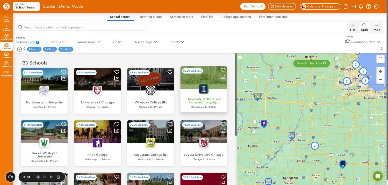Favorite Wheaton College with heart

(170, 72)
